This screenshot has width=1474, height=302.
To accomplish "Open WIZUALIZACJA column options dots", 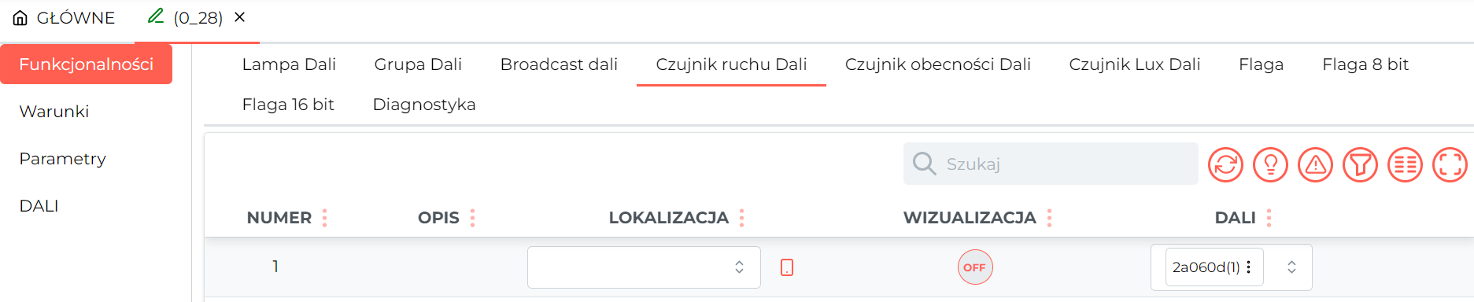I will point(1049,218).
